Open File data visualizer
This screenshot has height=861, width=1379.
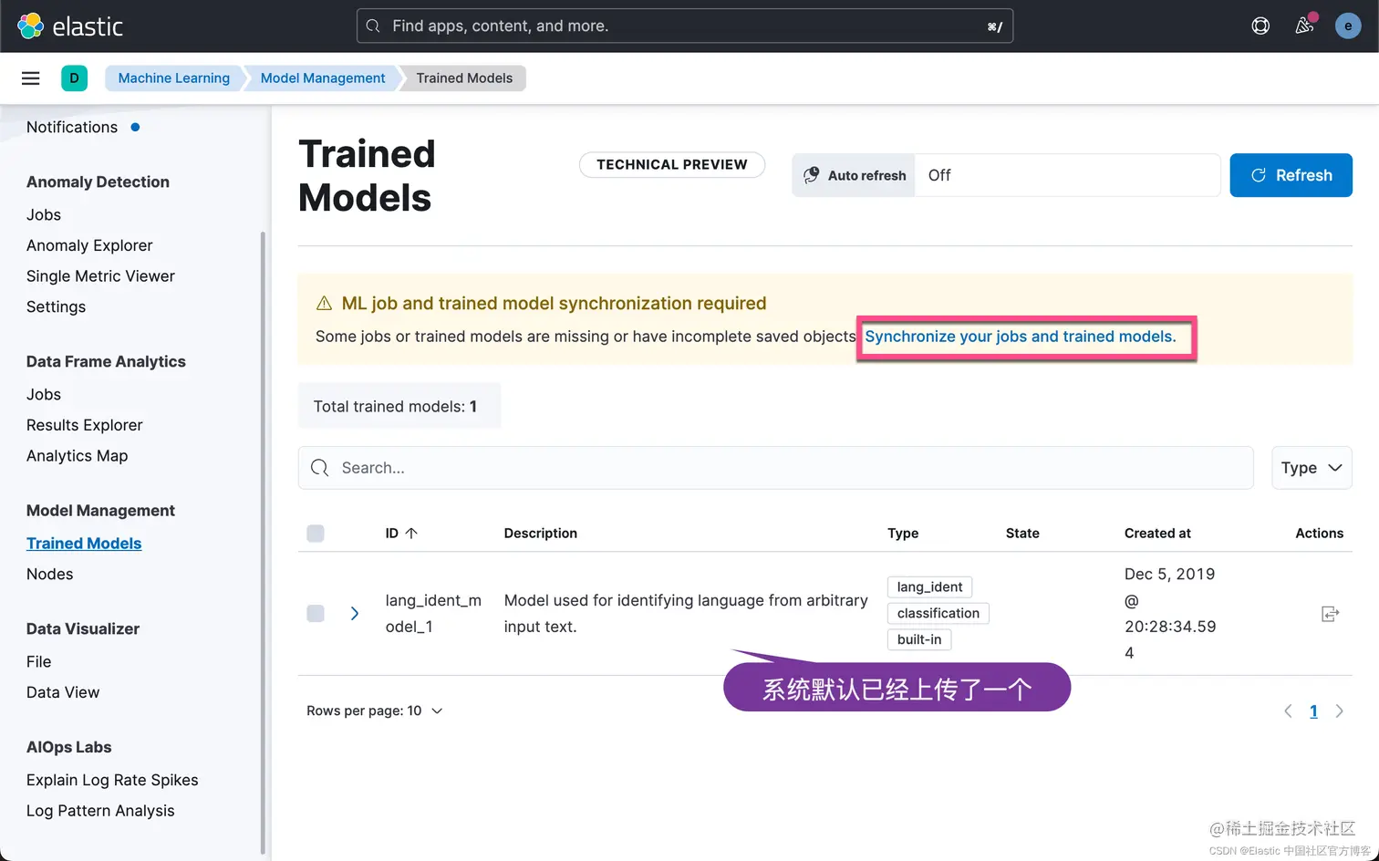pyautogui.click(x=39, y=662)
